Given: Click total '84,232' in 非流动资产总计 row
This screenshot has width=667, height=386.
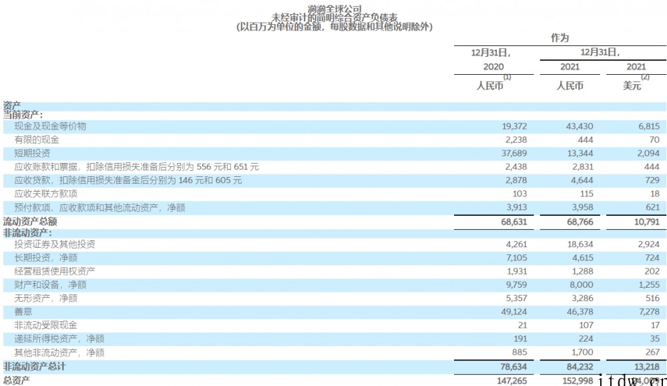Looking at the screenshot, I should [580, 367].
